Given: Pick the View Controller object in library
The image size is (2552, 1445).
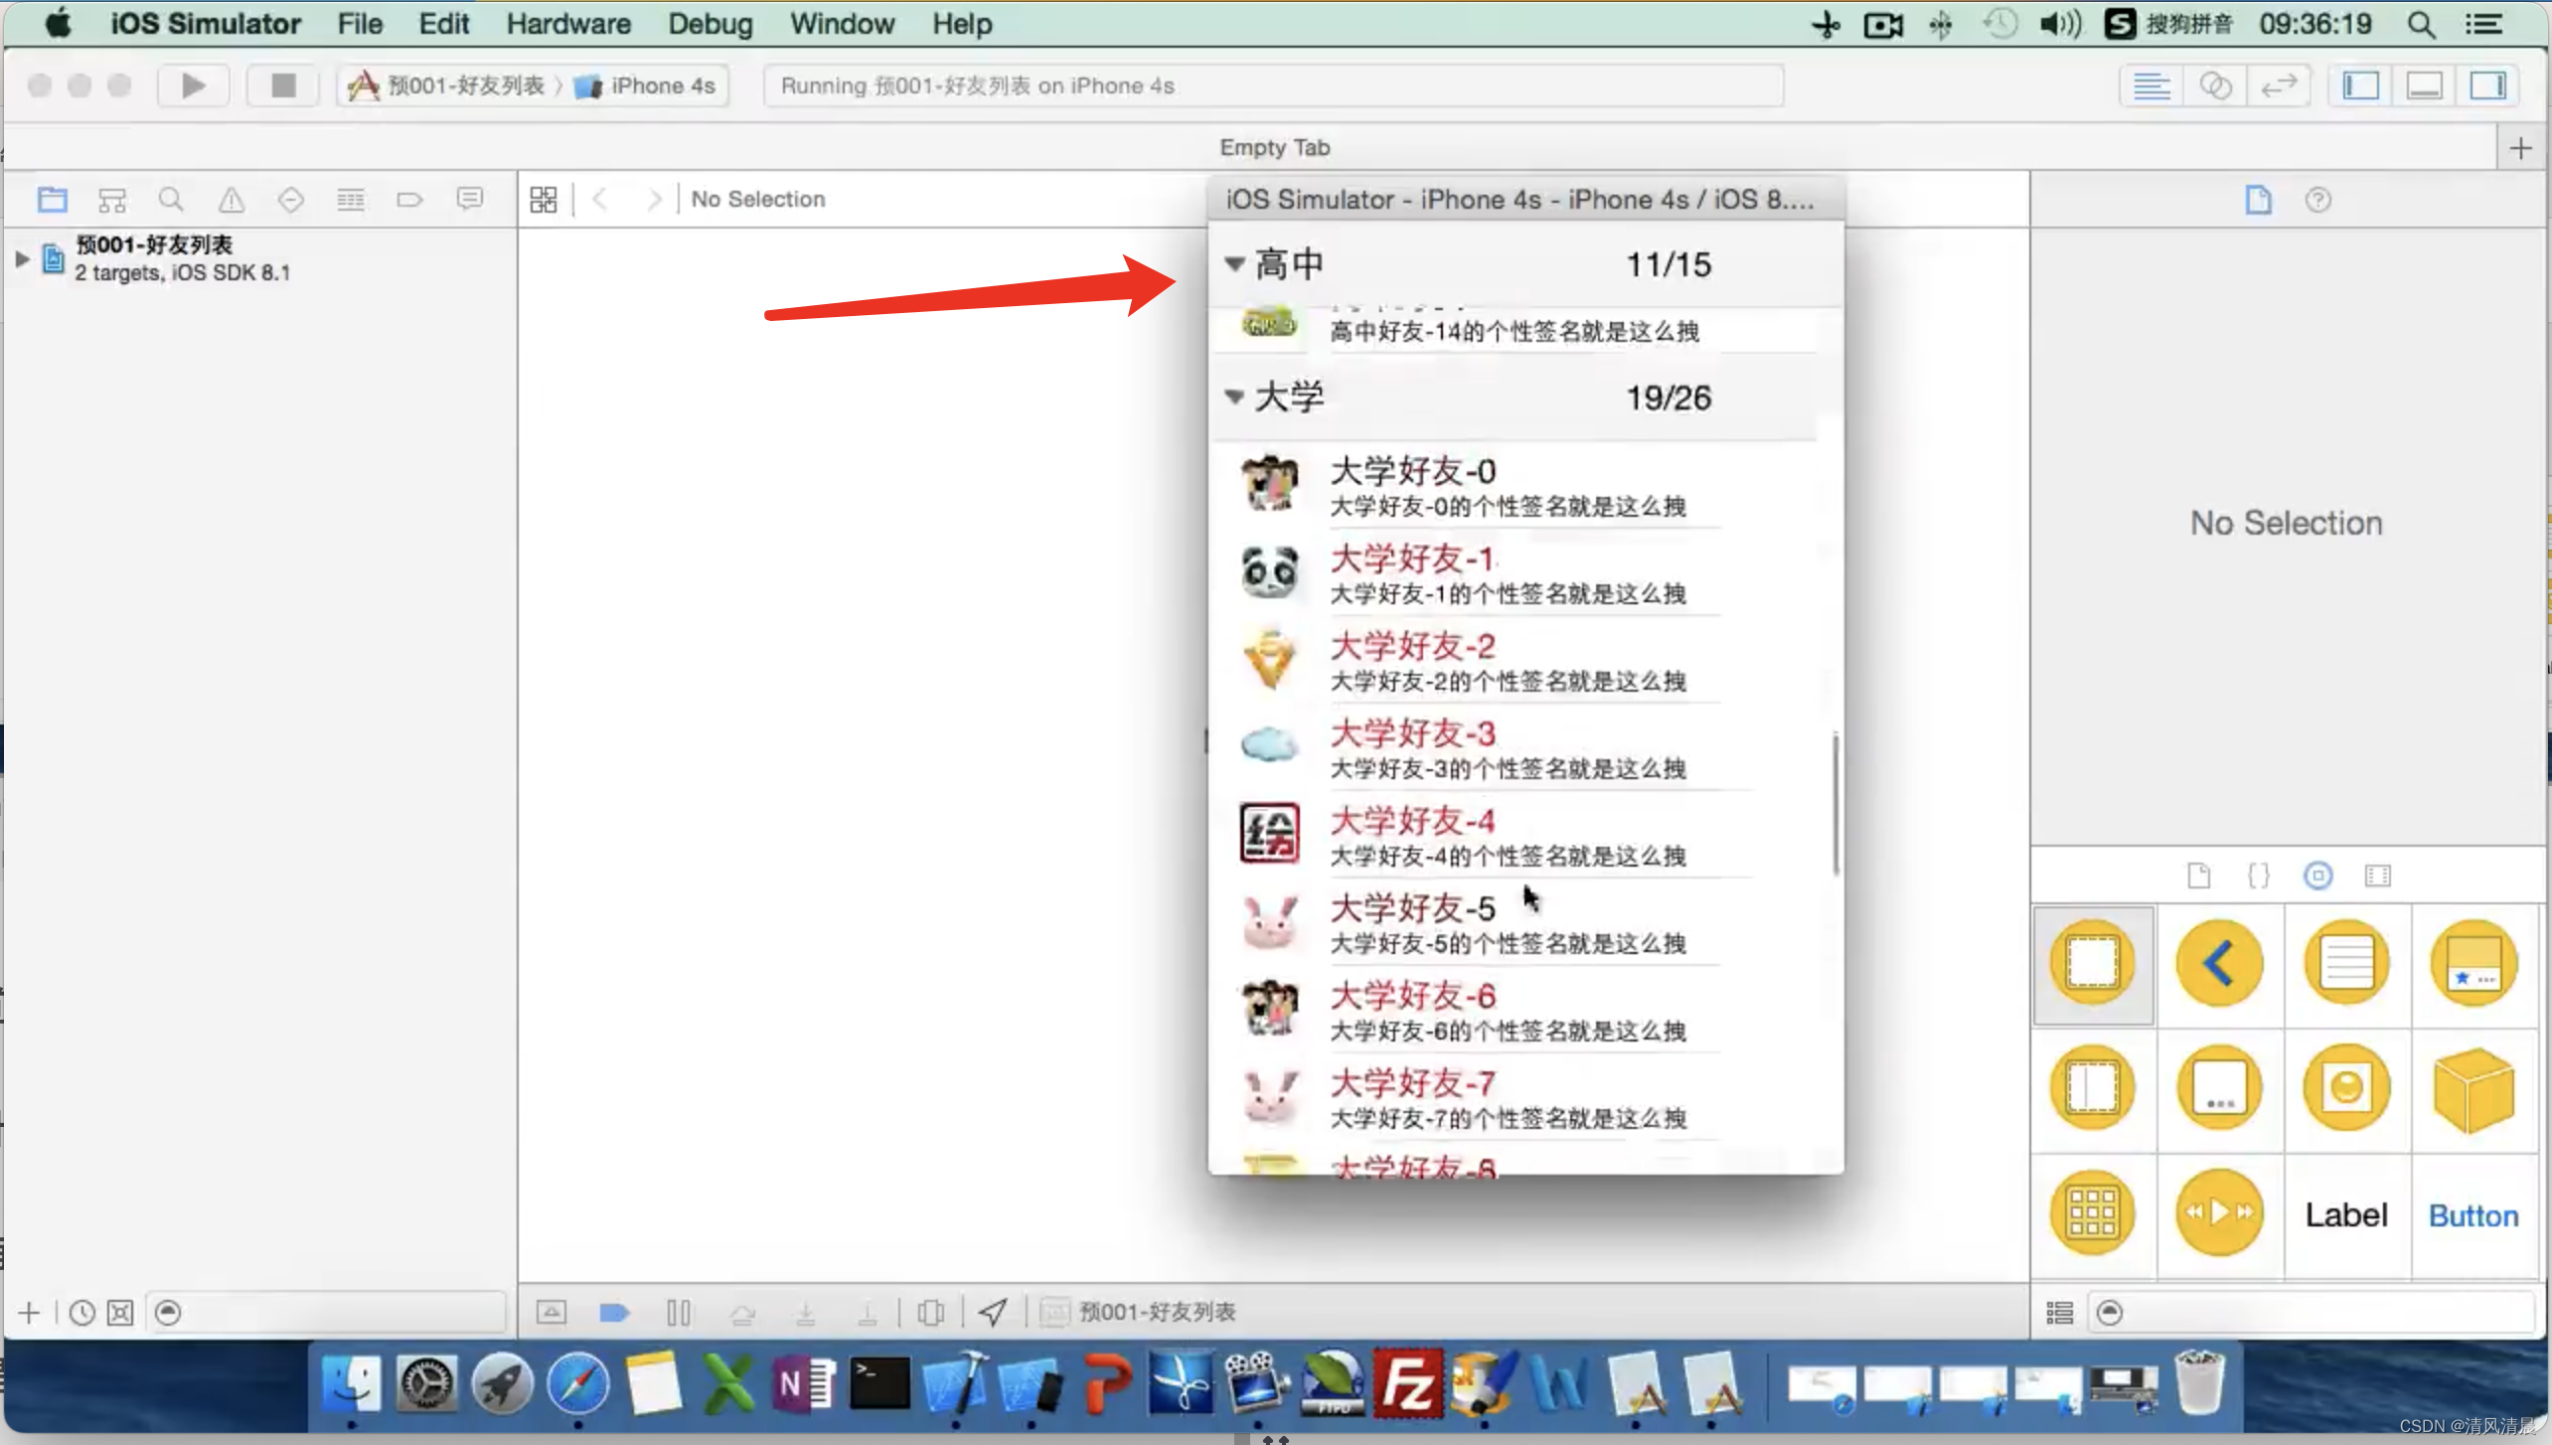Looking at the screenshot, I should pos(2093,963).
